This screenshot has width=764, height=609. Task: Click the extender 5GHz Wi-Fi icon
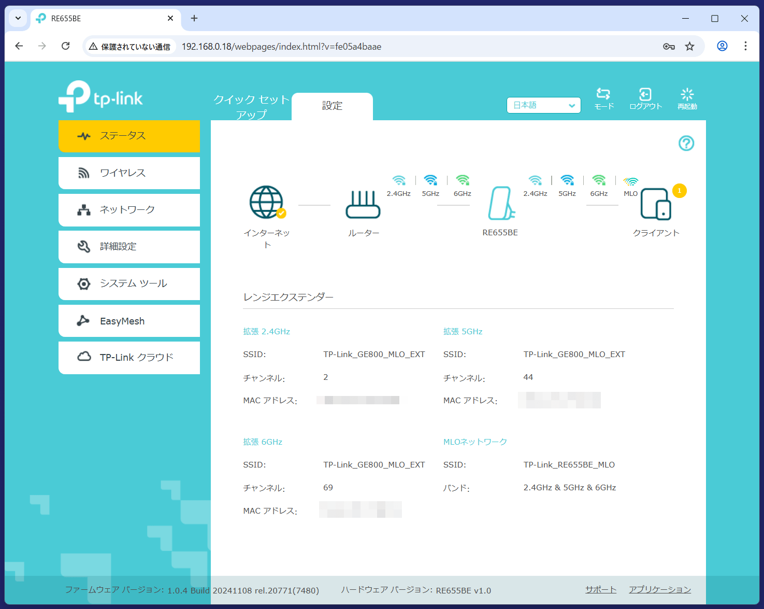point(567,180)
